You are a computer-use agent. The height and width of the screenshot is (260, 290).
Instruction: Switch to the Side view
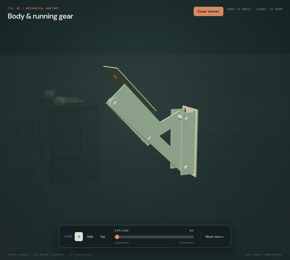pyautogui.click(x=90, y=237)
